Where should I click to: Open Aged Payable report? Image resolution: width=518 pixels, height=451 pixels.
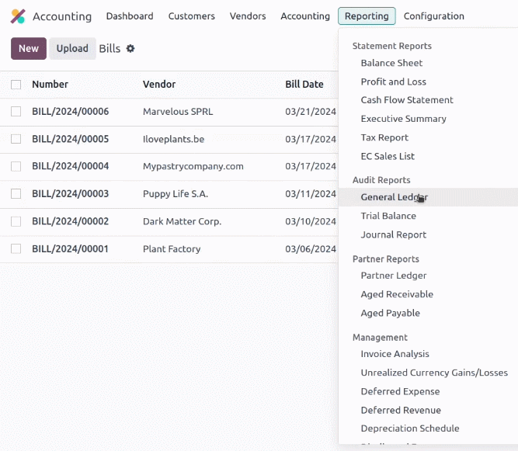(390, 313)
